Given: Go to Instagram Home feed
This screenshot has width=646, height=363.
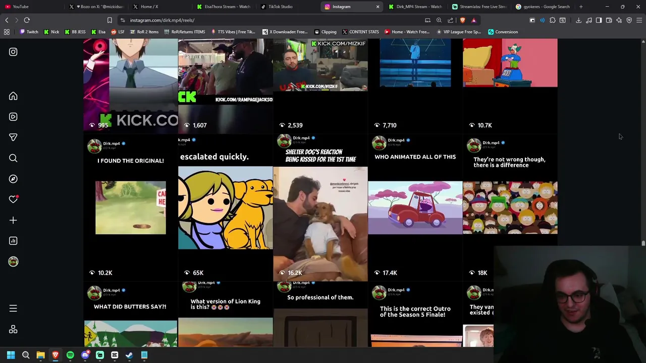Looking at the screenshot, I should click(x=13, y=96).
